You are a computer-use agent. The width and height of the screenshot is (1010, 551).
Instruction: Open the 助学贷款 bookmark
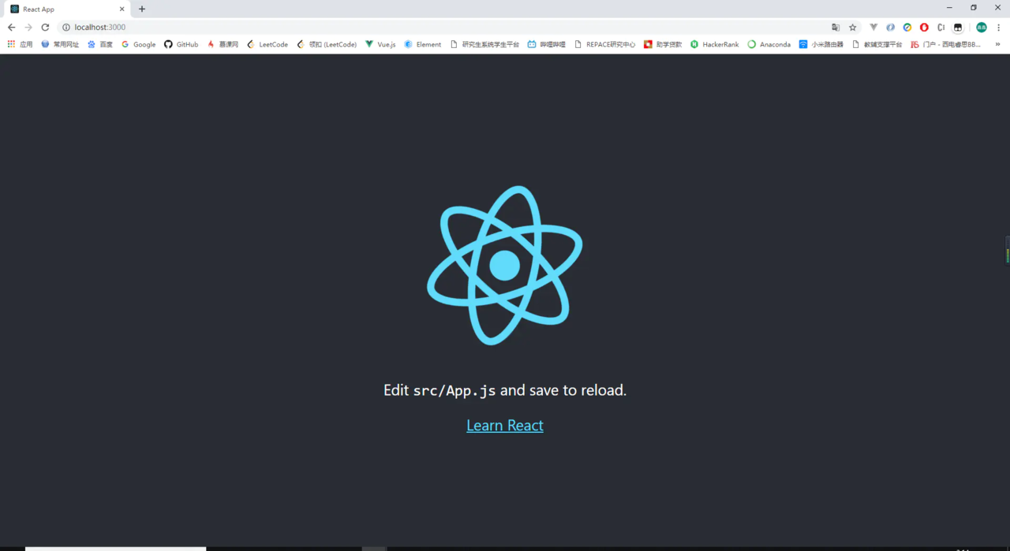[663, 44]
